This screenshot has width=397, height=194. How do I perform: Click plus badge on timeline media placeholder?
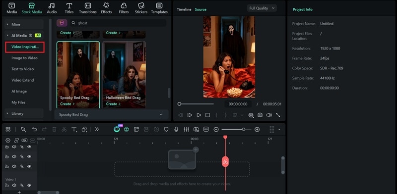click(x=196, y=150)
